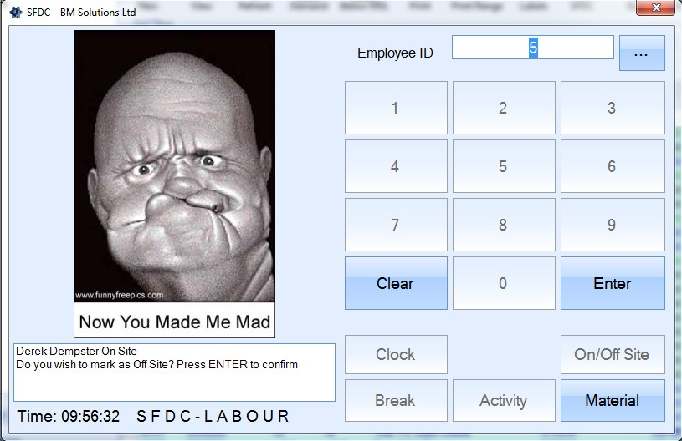The image size is (682, 441).
Task: Tap keypad digit 9
Action: pyautogui.click(x=613, y=225)
